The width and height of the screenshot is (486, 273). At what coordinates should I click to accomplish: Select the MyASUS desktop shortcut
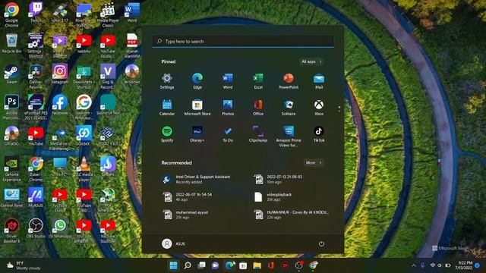pos(36,197)
